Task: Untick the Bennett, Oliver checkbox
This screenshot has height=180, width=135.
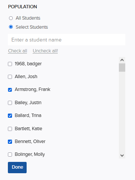Action: click(10, 142)
